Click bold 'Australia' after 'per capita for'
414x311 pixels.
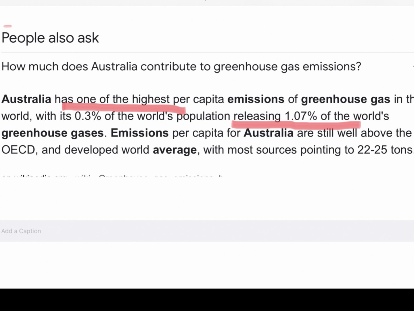click(x=268, y=133)
